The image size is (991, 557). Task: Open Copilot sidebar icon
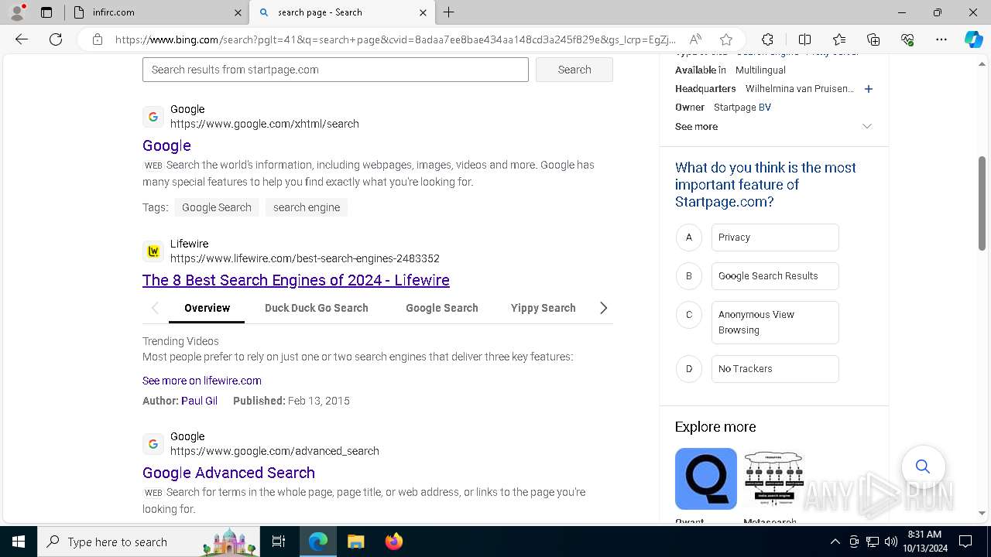[x=974, y=39]
